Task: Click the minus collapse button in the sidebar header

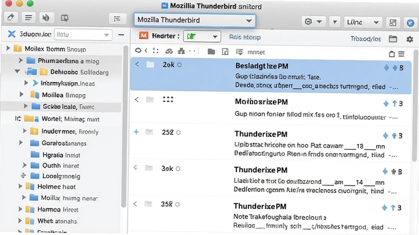Action: 121,35
